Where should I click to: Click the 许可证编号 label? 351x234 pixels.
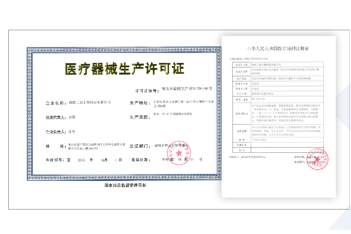148,91
